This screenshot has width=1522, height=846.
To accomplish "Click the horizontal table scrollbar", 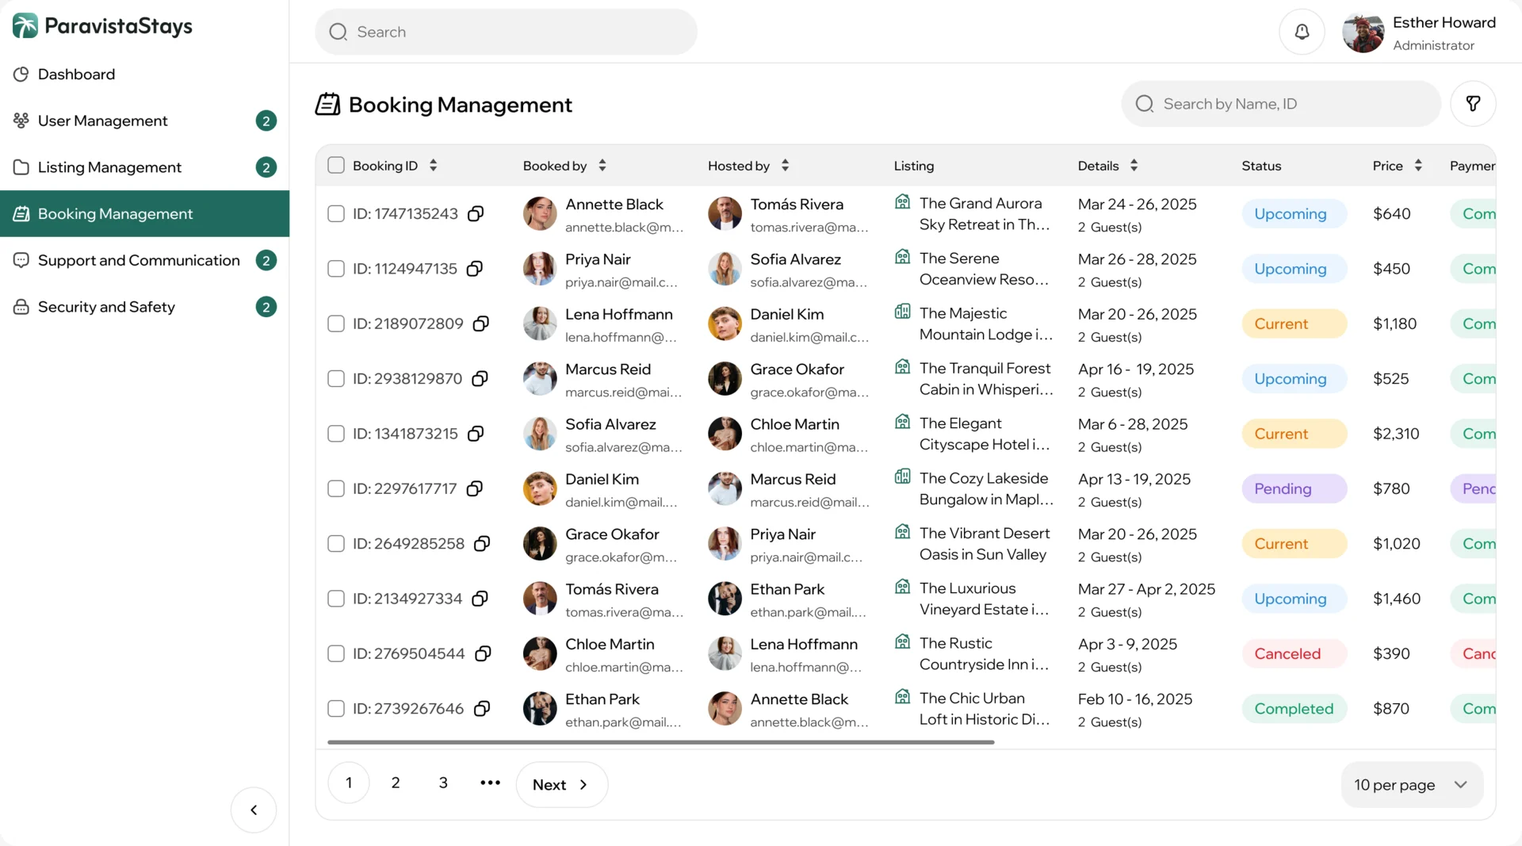I will point(660,743).
